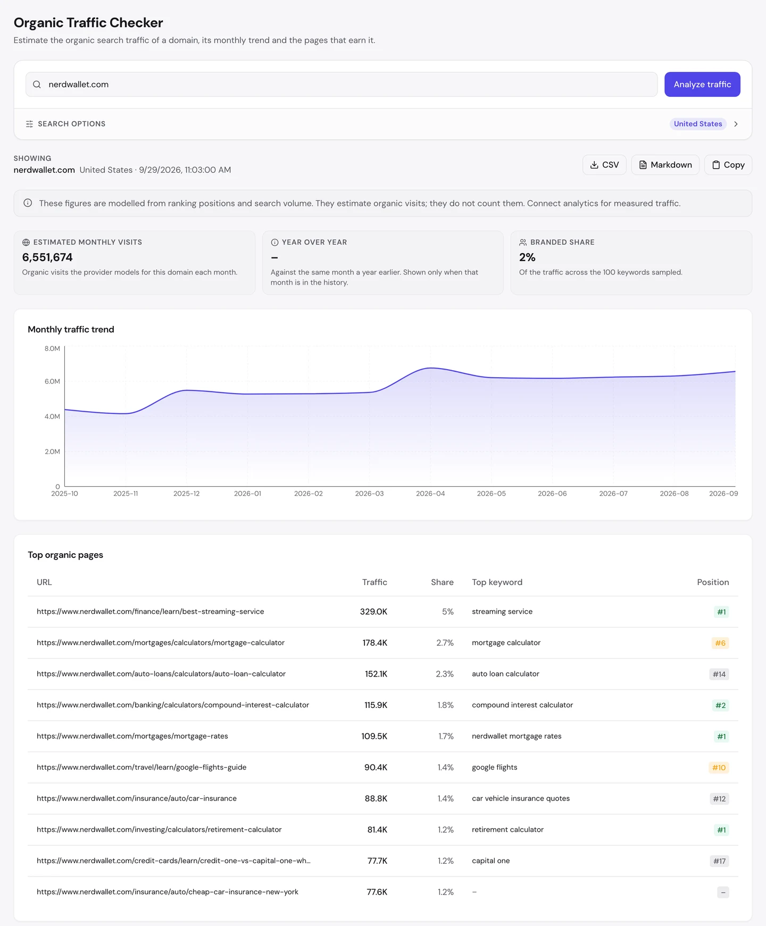Open the United States country selector
Image resolution: width=766 pixels, height=926 pixels.
(698, 124)
